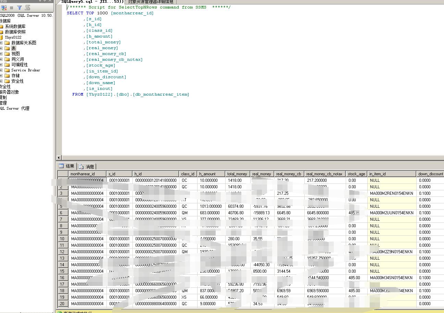
Task: Click the filter funnel icon in Object Explorer
Action: click(x=20, y=7)
